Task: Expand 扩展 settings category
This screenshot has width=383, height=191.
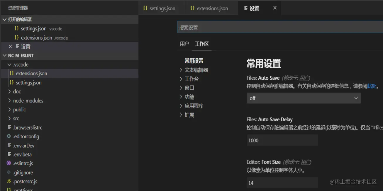Action: [x=181, y=115]
